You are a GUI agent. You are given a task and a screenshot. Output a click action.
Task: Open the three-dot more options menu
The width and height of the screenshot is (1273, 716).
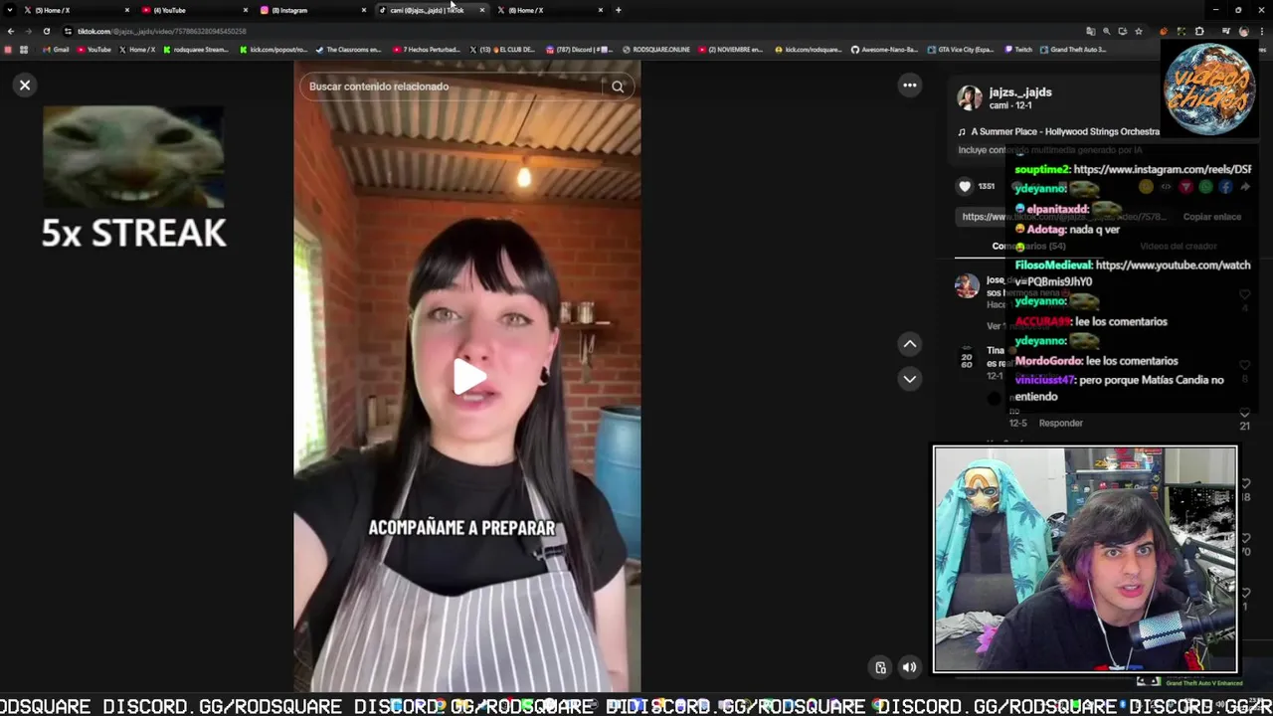pyautogui.click(x=909, y=86)
